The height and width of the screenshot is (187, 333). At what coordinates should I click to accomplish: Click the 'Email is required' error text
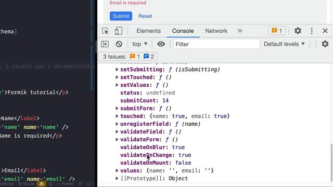[128, 3]
